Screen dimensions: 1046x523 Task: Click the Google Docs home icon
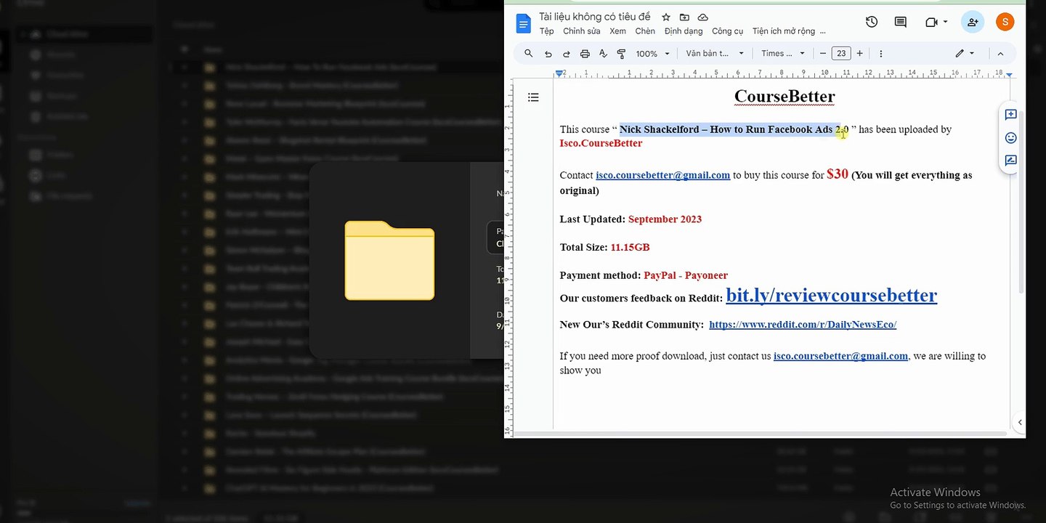pos(523,23)
